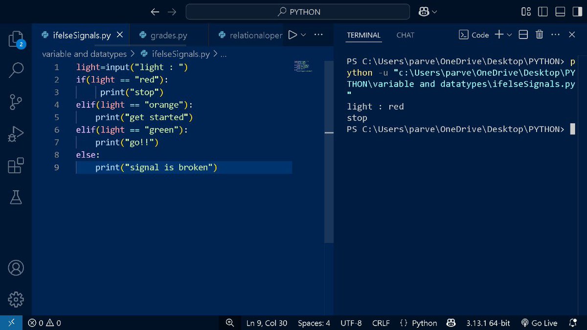Close the terminal panel

point(572,35)
